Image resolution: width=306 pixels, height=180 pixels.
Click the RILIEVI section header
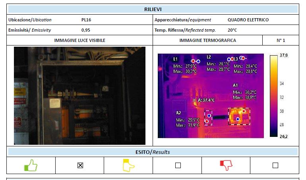(153, 9)
